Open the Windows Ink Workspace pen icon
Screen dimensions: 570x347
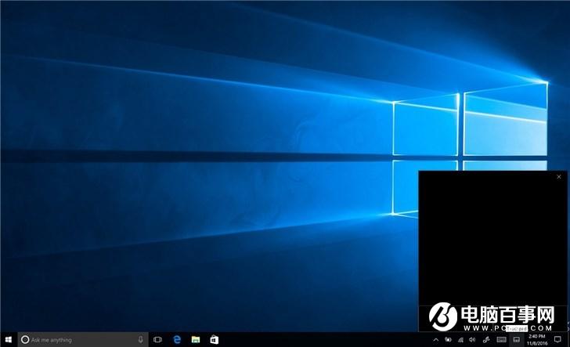click(485, 340)
